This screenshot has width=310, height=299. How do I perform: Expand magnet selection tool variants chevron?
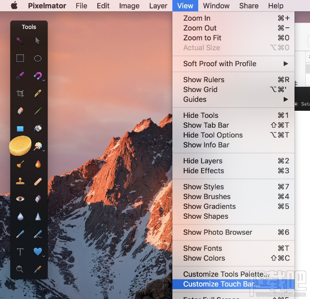(x=44, y=80)
